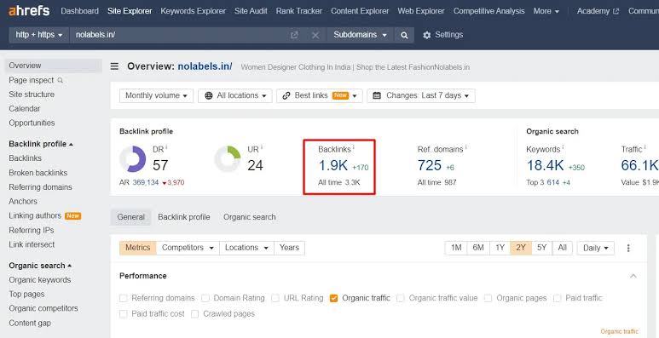Click the 18.4K keywords value
This screenshot has width=659, height=338.
545,166
